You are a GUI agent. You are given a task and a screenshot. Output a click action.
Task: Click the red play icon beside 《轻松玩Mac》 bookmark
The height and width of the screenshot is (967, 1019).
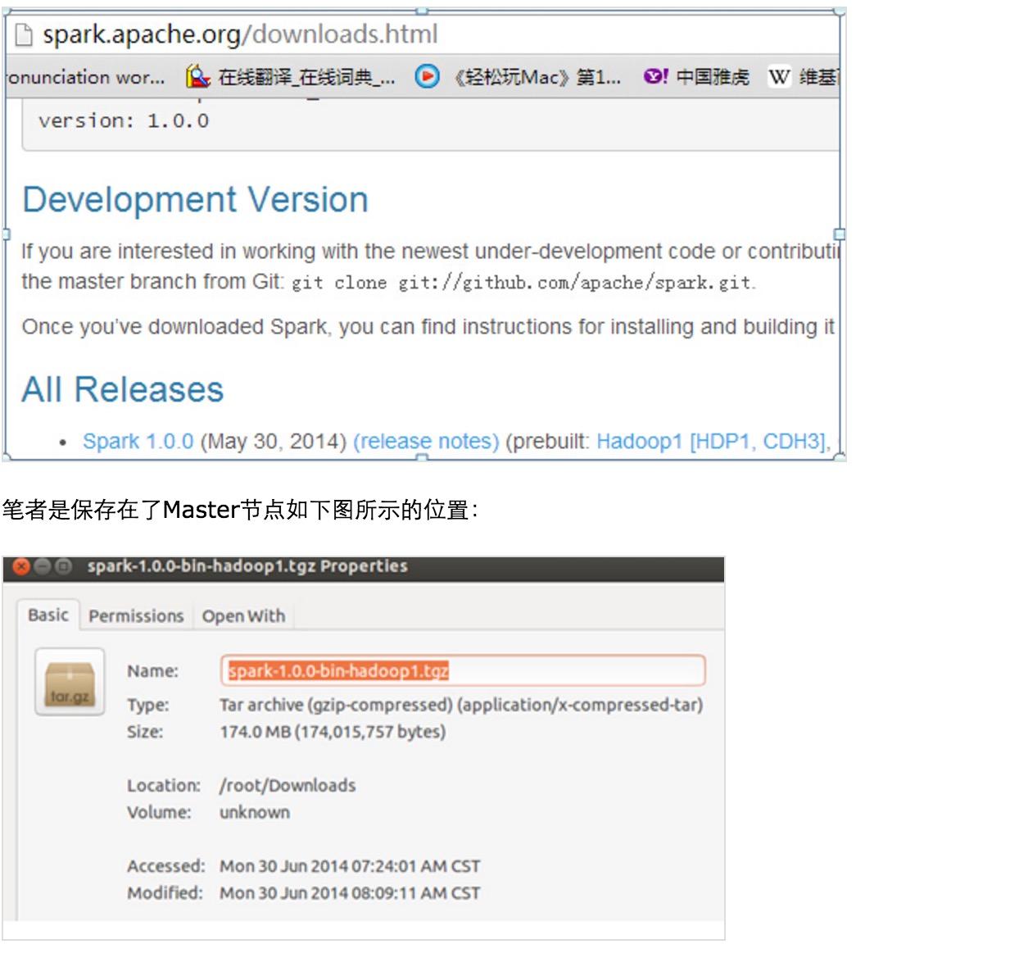pos(427,77)
